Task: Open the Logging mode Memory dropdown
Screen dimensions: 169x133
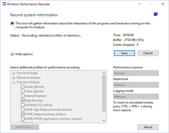Action: (136, 96)
